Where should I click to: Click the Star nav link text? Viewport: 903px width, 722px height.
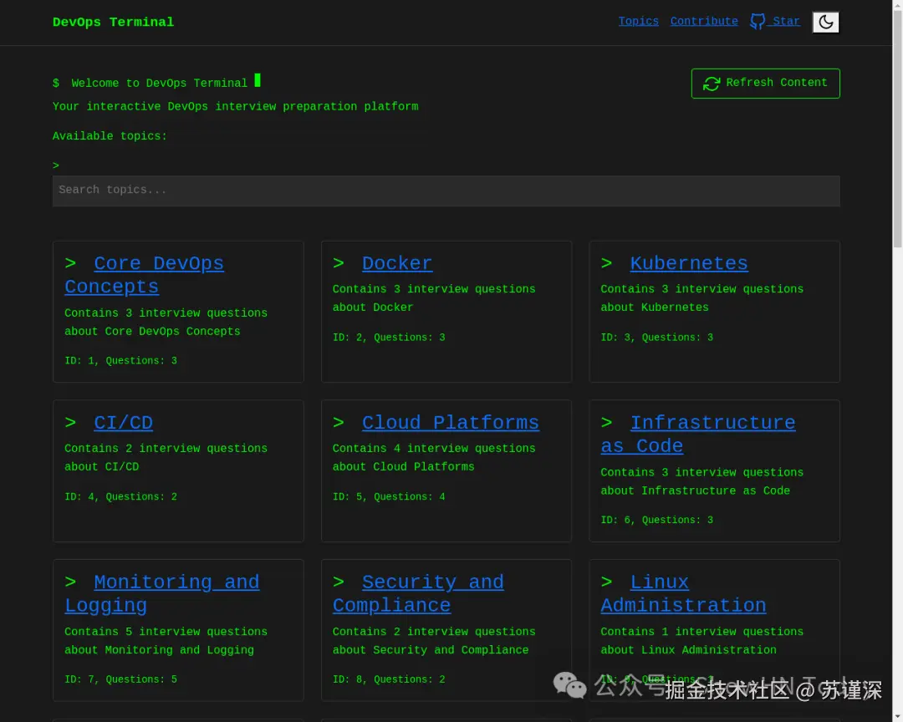785,21
